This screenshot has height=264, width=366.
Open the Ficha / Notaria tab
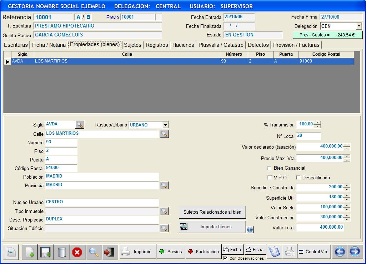(49, 45)
